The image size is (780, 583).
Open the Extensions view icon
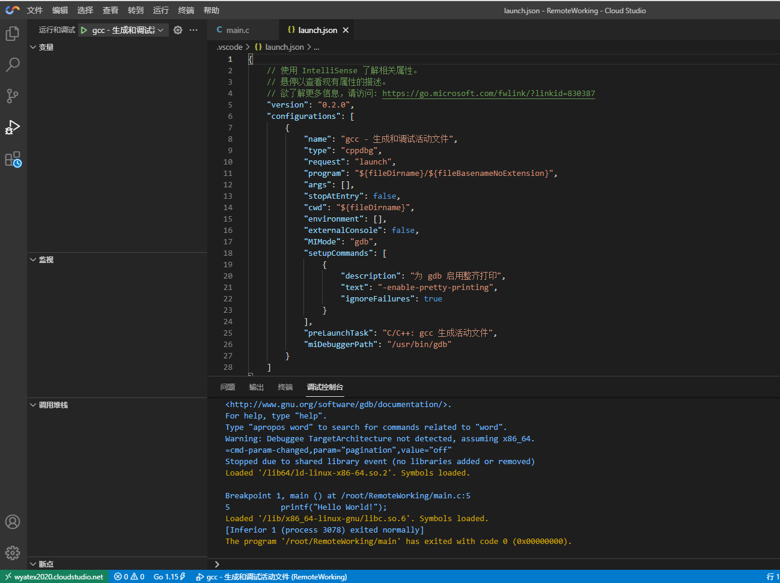13,159
